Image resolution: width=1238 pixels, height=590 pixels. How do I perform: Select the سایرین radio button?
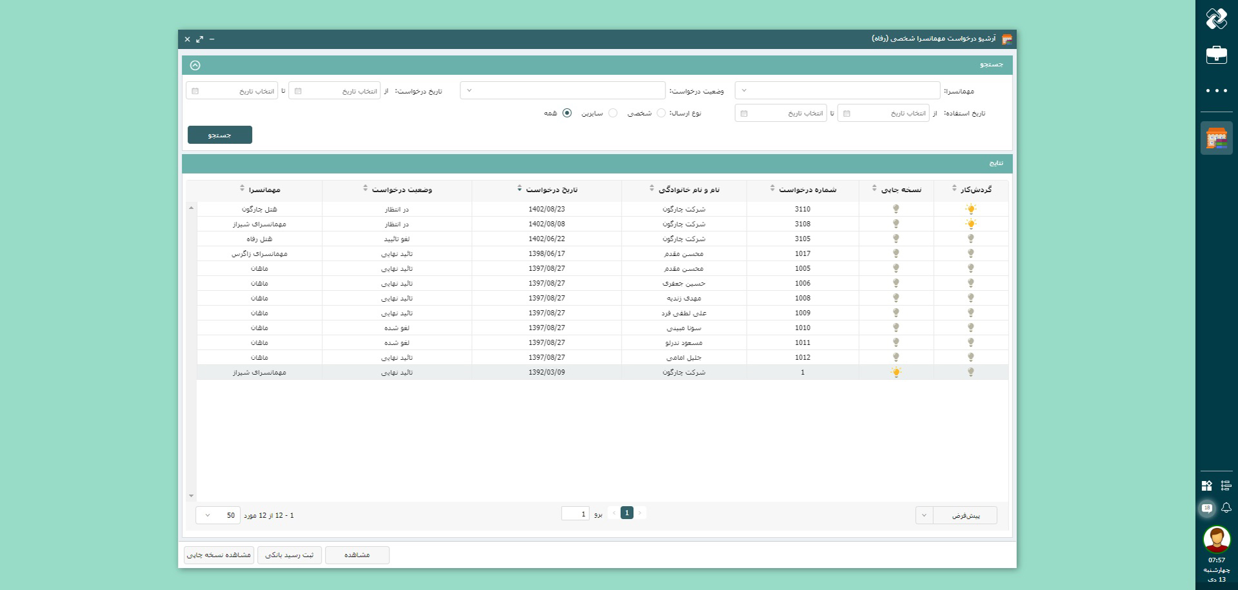click(x=613, y=113)
